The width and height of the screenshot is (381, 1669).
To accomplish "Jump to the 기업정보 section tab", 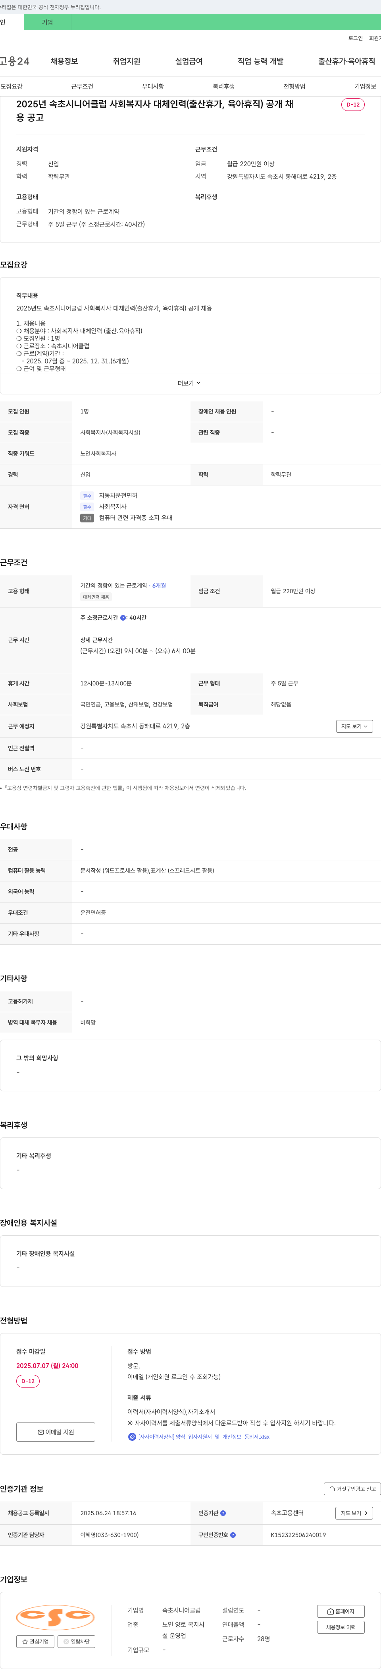I will (365, 86).
